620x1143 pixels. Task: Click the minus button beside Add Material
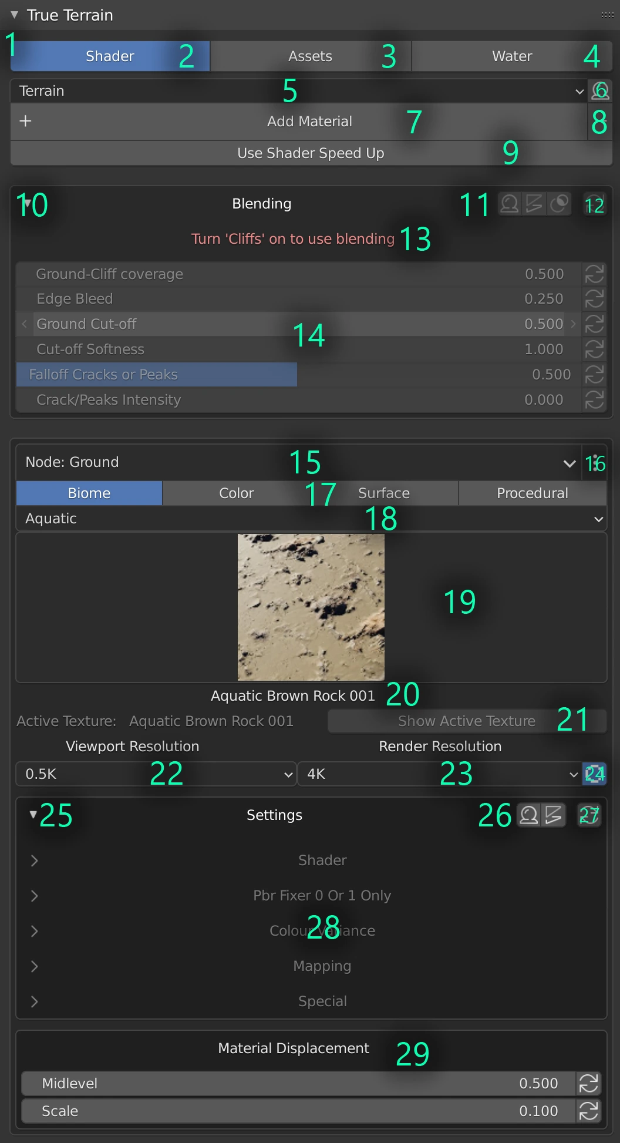[600, 122]
